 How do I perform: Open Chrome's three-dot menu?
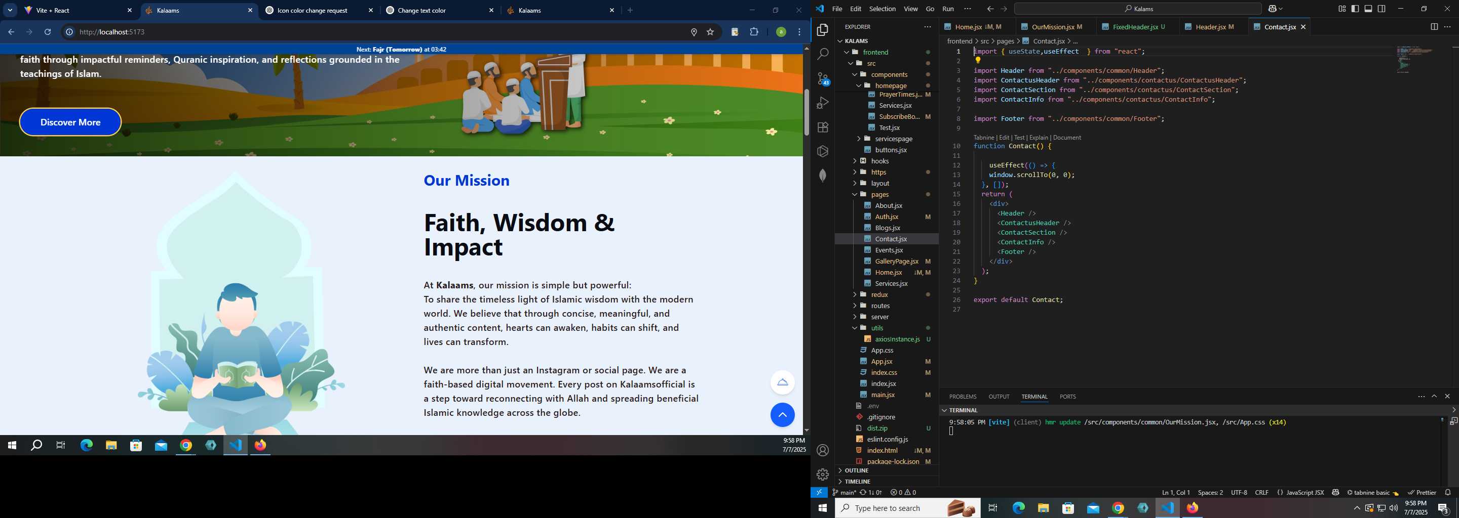coord(799,32)
